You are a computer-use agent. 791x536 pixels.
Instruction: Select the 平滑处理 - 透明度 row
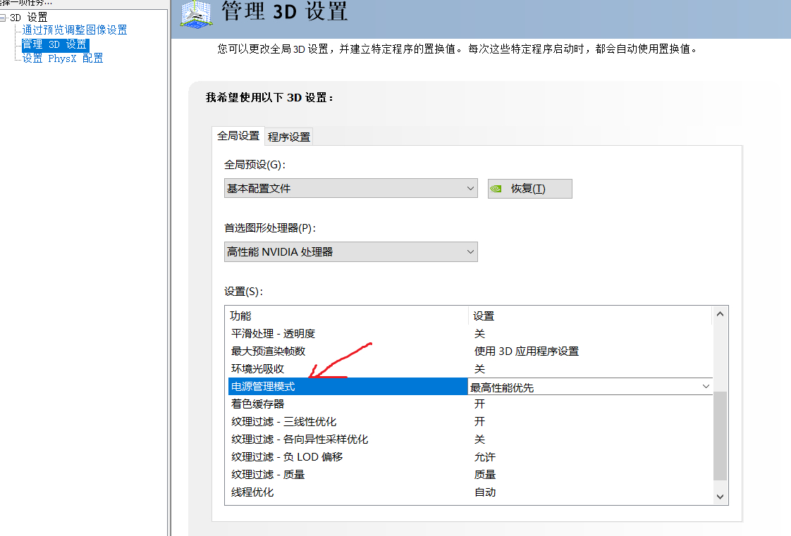pyautogui.click(x=470, y=333)
